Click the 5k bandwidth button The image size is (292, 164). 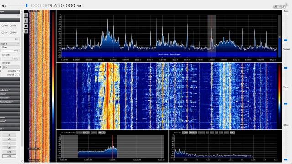pyautogui.click(x=9, y=143)
